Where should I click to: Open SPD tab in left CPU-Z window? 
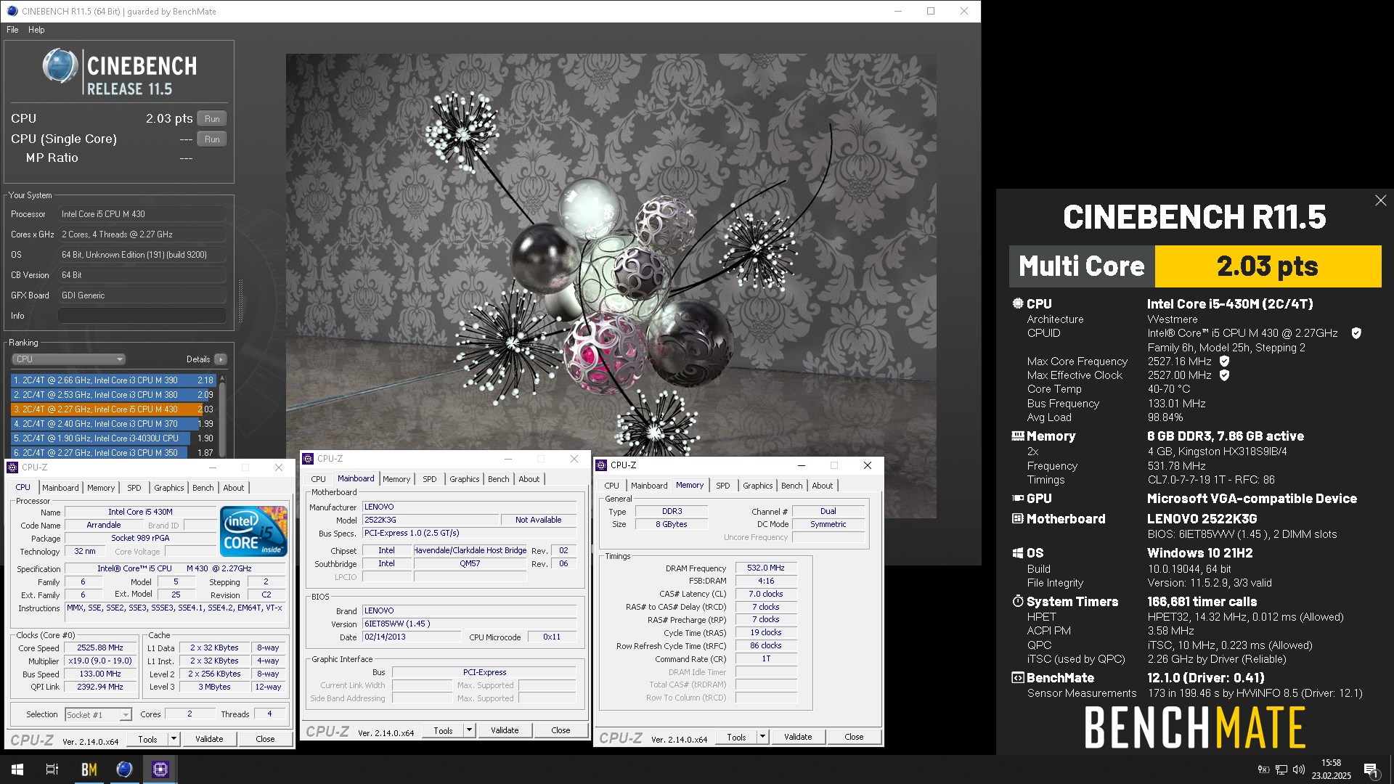pyautogui.click(x=134, y=488)
